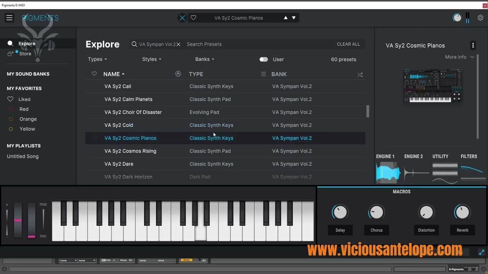The width and height of the screenshot is (488, 274).
Task: Expand view with the blue arrows icon
Action: pyautogui.click(x=482, y=252)
